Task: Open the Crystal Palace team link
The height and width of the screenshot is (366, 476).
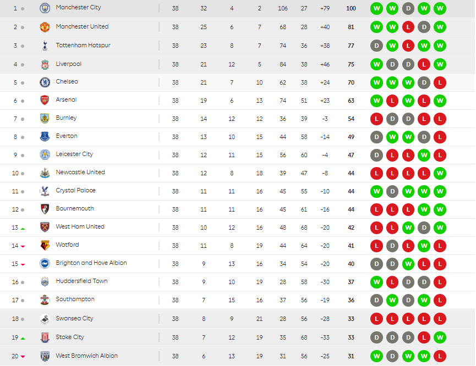Action: click(75, 191)
